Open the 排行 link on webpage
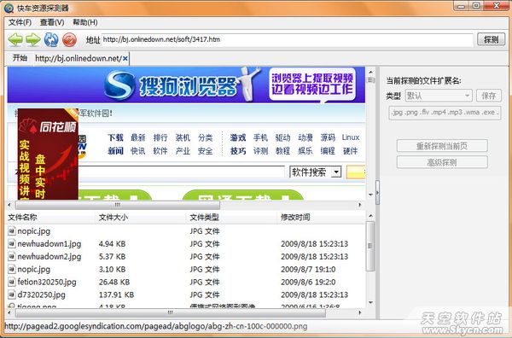This screenshot has height=338, width=512. point(160,137)
